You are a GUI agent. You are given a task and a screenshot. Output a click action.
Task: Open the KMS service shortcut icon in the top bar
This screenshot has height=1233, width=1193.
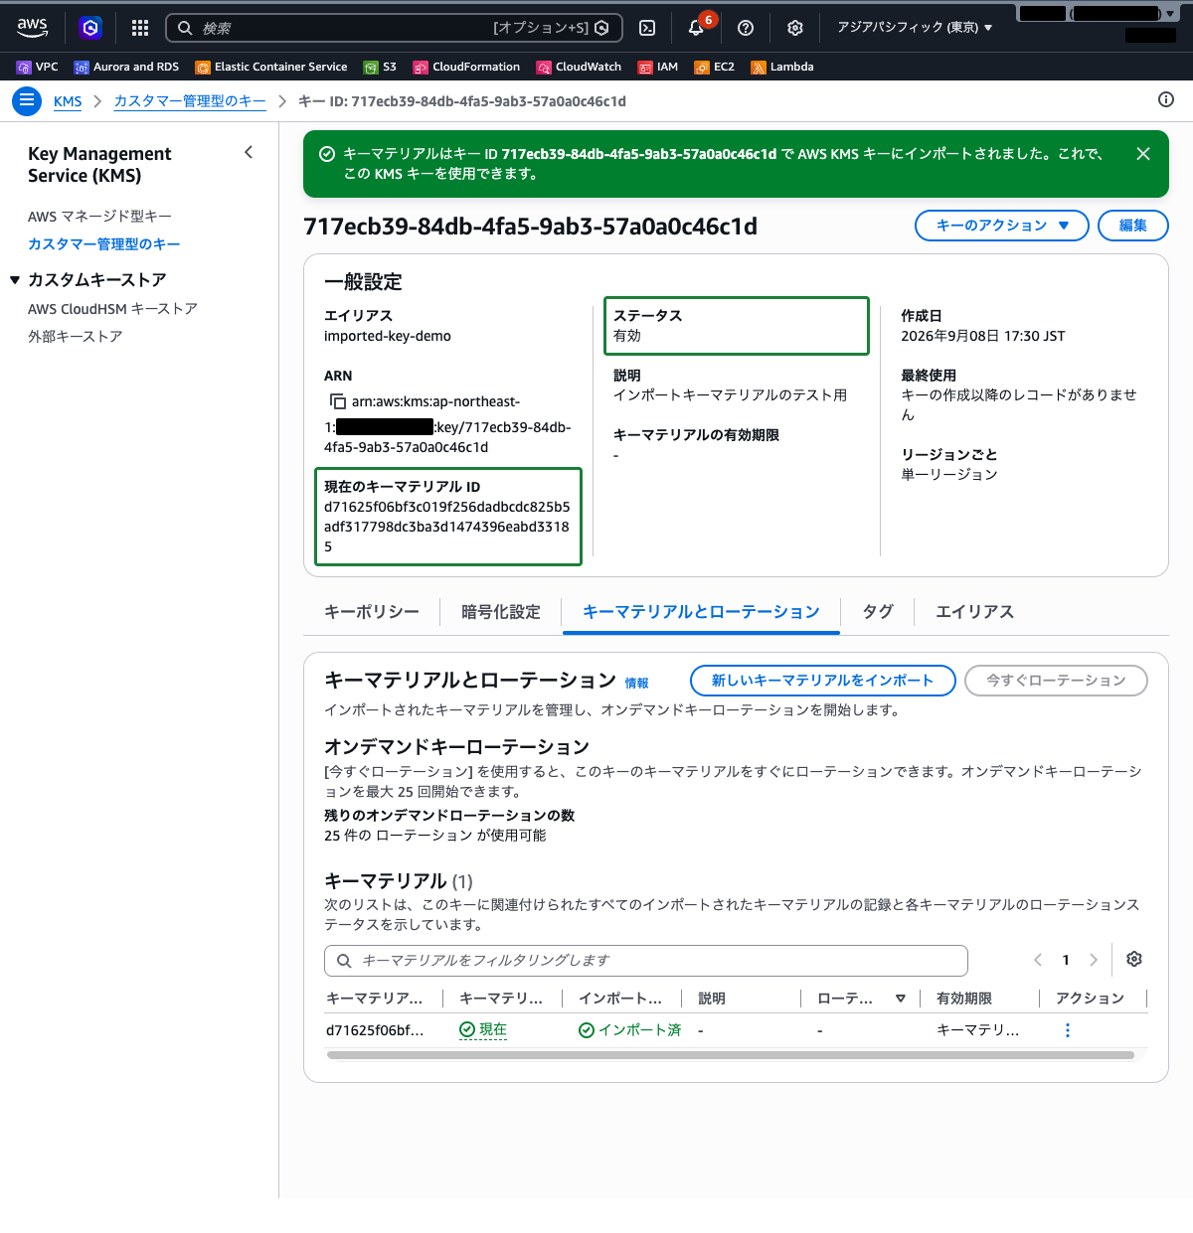[90, 28]
